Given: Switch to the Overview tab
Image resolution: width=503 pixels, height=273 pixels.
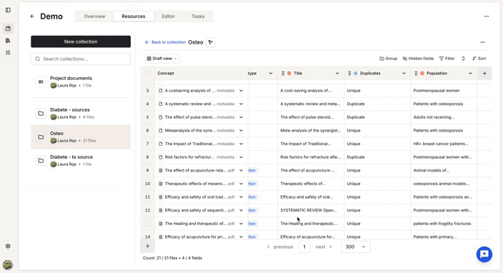Looking at the screenshot, I should 94,16.
